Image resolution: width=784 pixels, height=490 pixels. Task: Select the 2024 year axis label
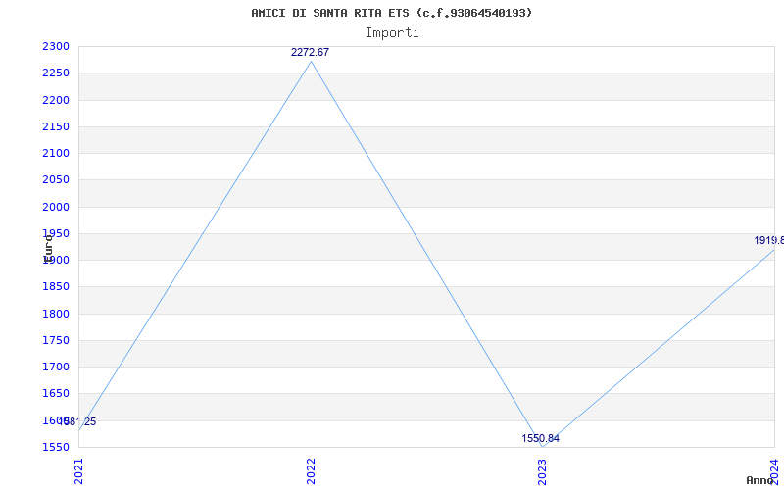coord(774,471)
